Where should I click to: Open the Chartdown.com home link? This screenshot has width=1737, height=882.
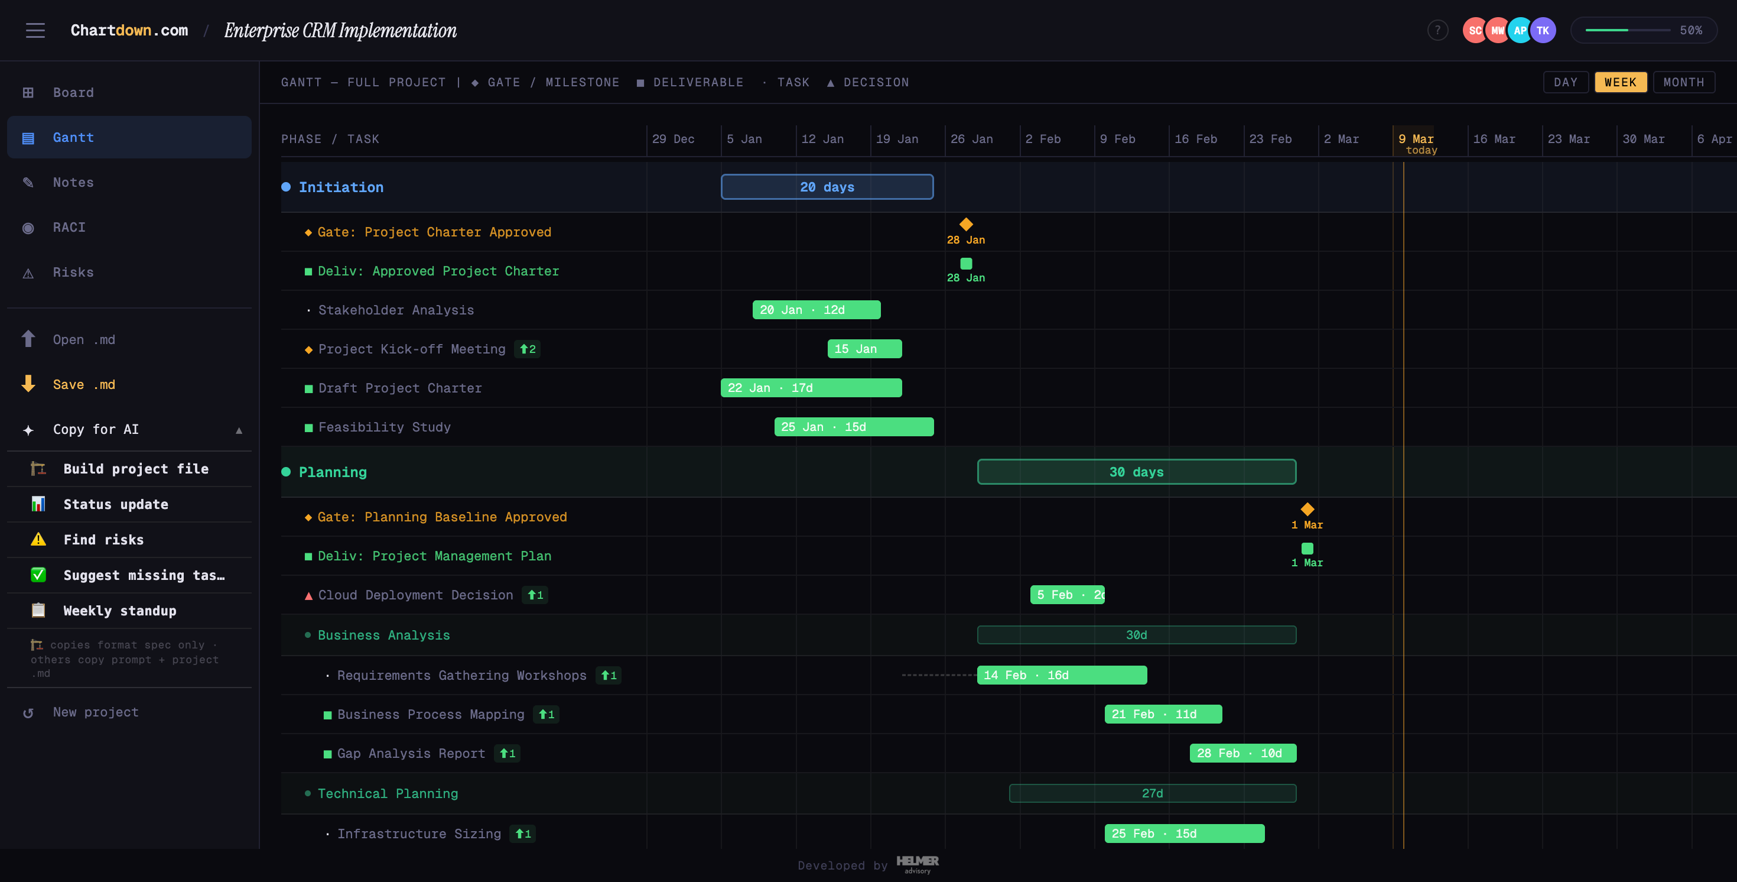pos(128,30)
